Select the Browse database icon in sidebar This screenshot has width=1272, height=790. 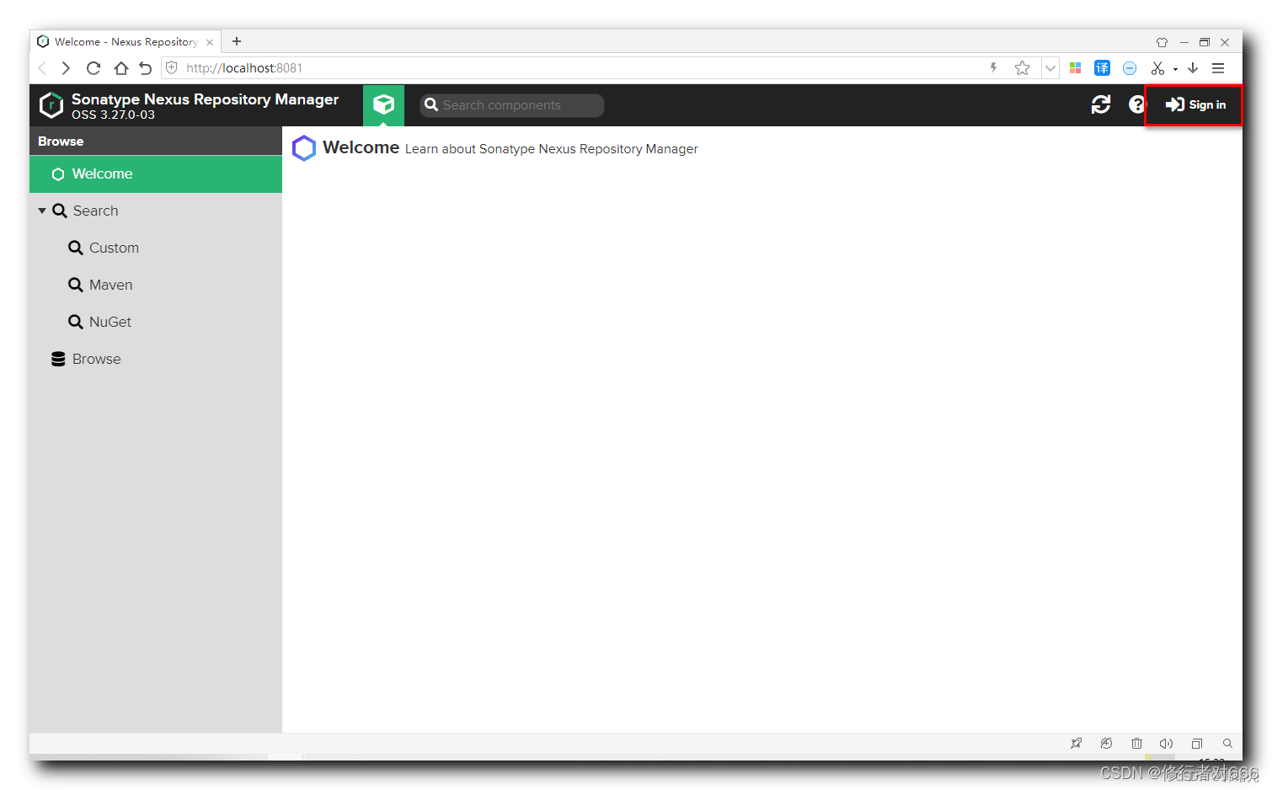57,359
